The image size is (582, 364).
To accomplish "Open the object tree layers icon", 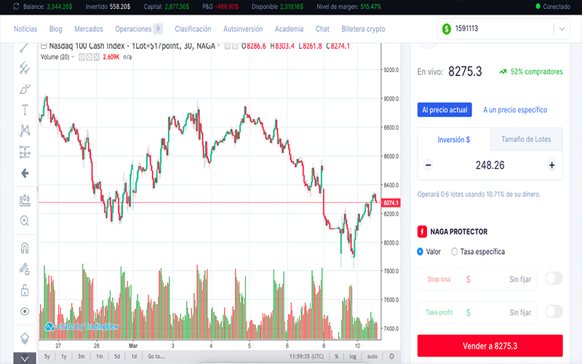I will click(25, 338).
